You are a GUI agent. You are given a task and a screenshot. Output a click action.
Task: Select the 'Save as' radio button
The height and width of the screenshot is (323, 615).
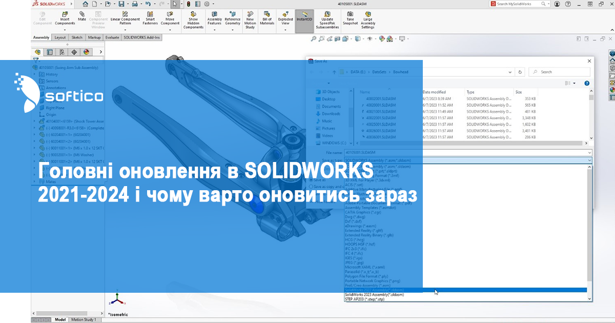[x=312, y=180]
